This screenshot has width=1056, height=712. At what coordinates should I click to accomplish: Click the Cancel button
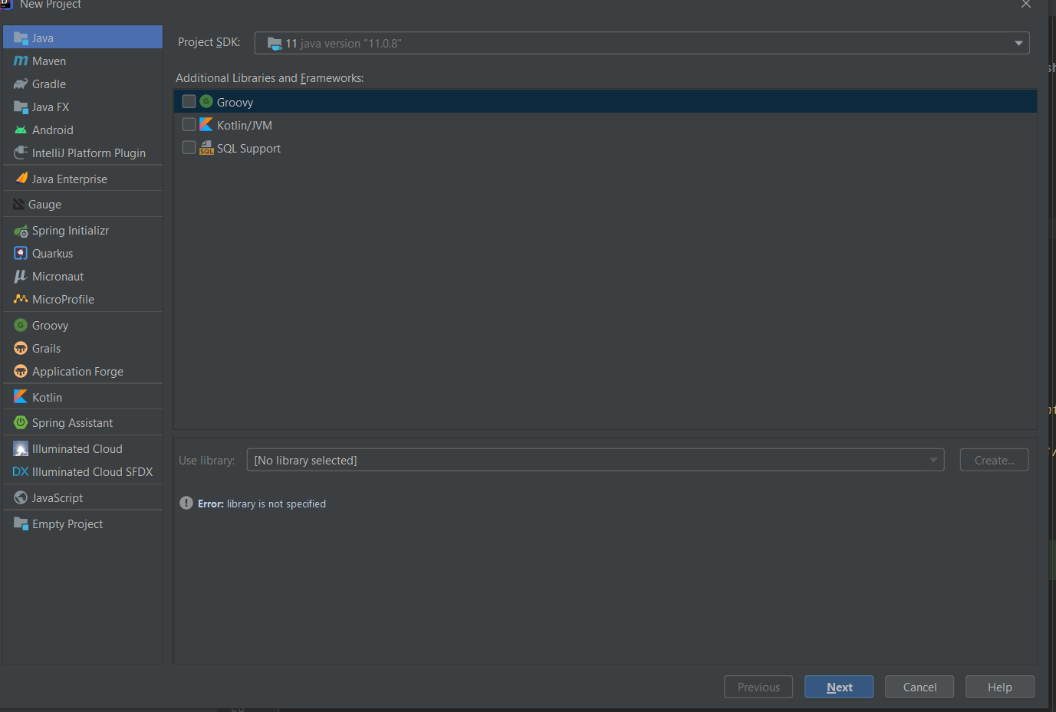tap(919, 687)
